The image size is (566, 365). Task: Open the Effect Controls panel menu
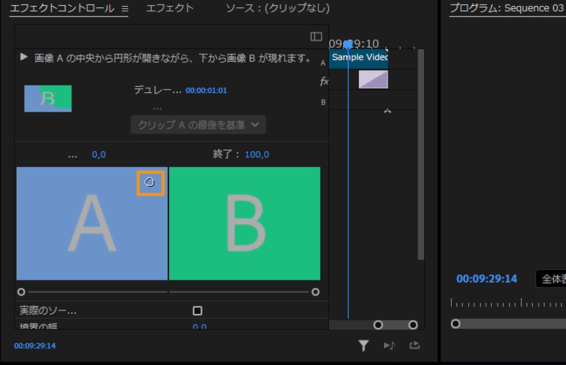tap(124, 8)
